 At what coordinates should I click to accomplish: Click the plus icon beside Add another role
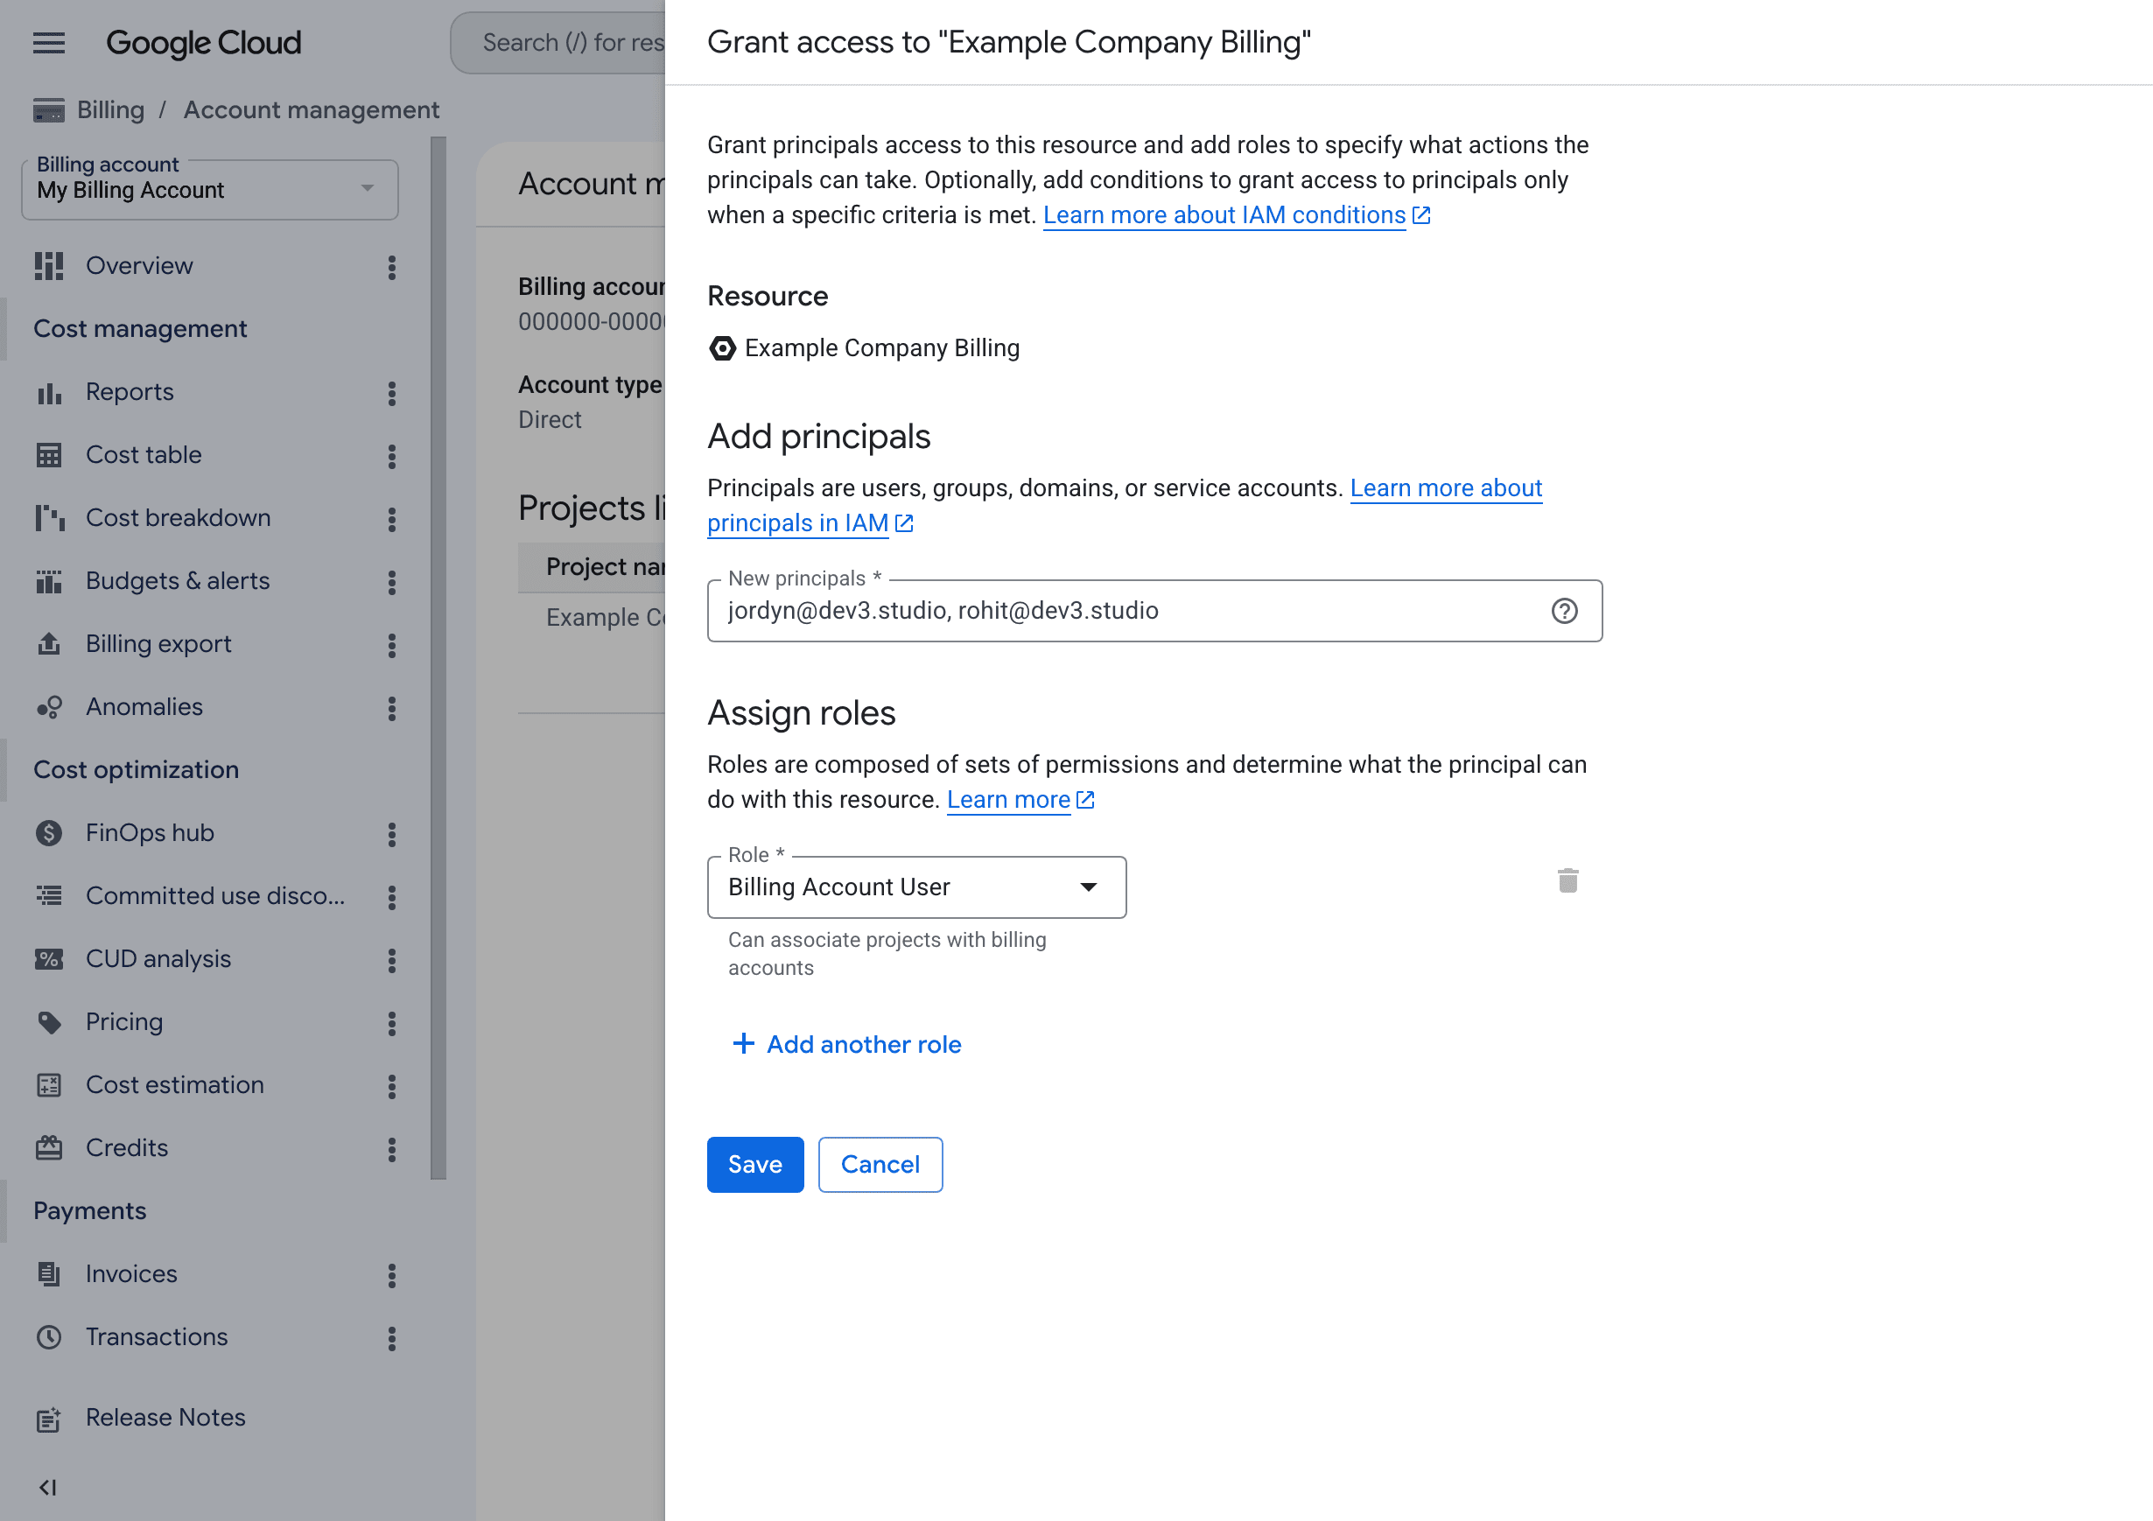tap(743, 1044)
